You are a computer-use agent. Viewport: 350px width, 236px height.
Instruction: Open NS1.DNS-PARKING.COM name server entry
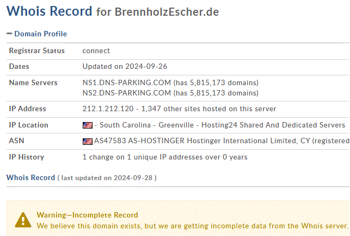click(127, 83)
